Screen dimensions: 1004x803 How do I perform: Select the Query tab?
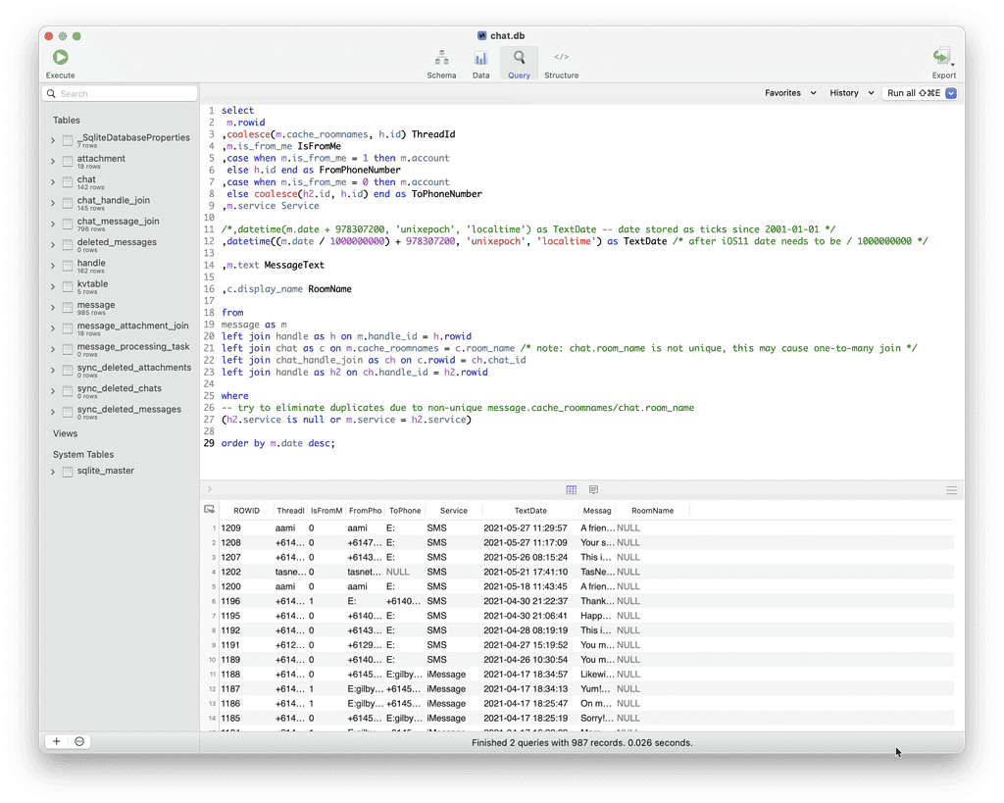(x=519, y=65)
